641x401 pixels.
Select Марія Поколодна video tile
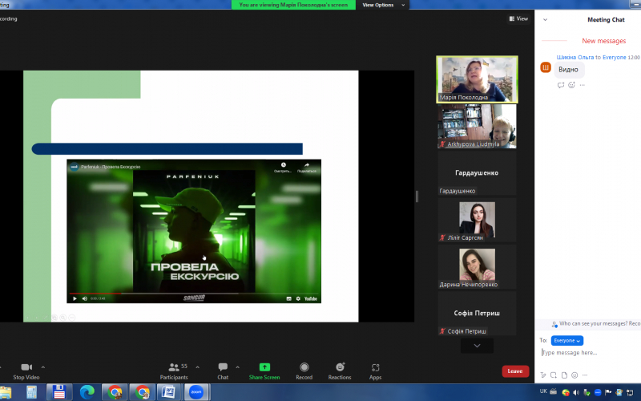pyautogui.click(x=477, y=79)
